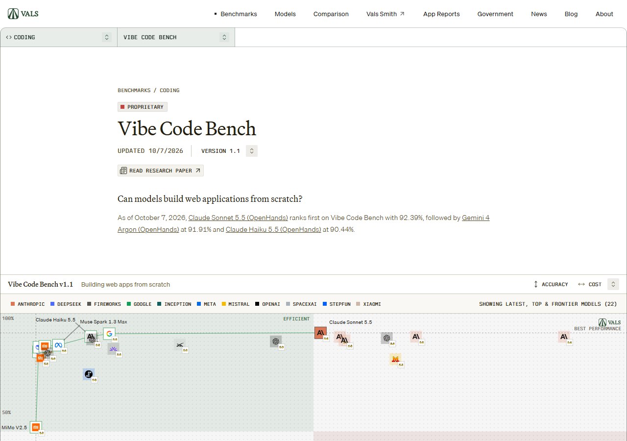Click the Vals logo in header
This screenshot has width=627, height=441.
23,14
